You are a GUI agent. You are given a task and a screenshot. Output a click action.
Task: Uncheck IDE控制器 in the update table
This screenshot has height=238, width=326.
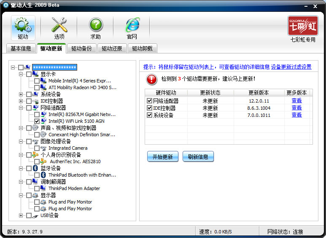(x=149, y=108)
